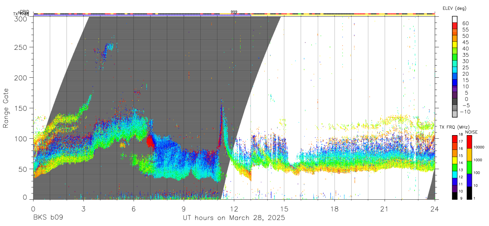Click the range gate tick label '100'
The image size is (489, 226).
[x=21, y=138]
